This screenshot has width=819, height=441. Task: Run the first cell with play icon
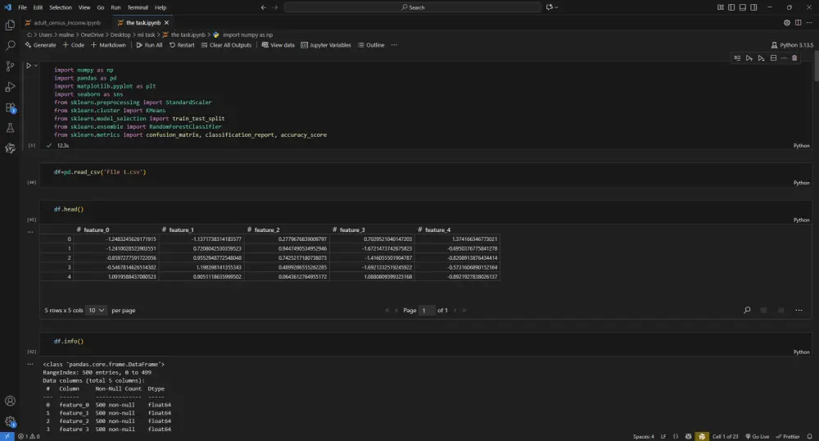(x=29, y=66)
